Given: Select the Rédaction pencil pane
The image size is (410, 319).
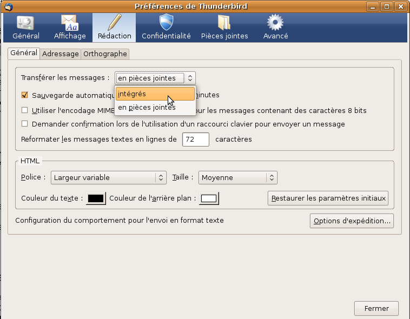Looking at the screenshot, I should [x=114, y=28].
